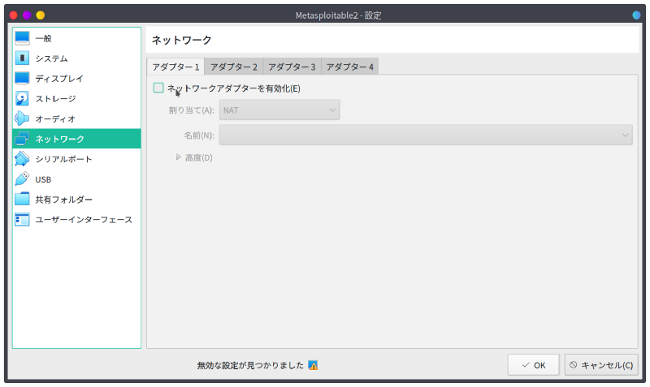This screenshot has height=387, width=650.
Task: Open the USB plug icon
Action: tap(22, 179)
